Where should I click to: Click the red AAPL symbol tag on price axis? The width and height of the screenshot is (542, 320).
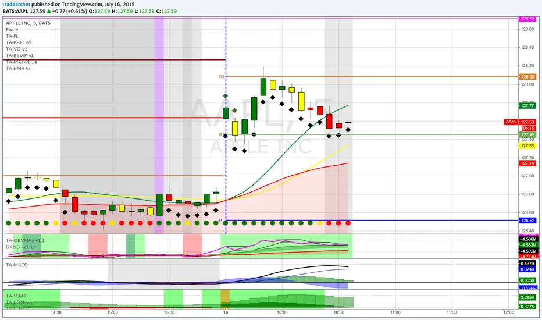[x=511, y=122]
